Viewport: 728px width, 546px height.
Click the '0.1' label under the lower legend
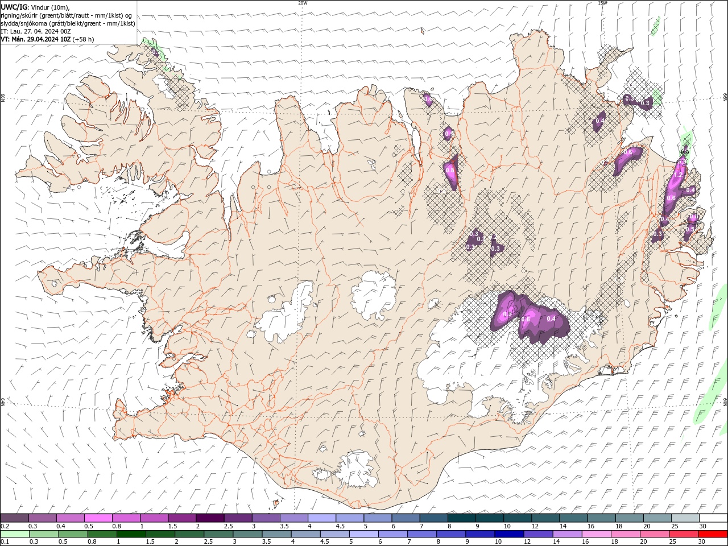(5, 541)
